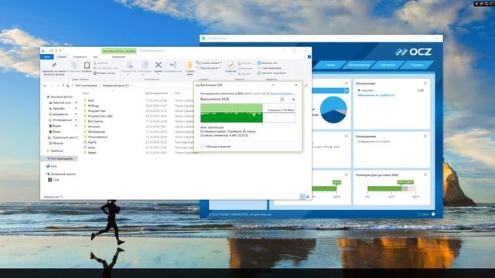
Task: Click destination Local Disk link in copy dialog
Action: click(282, 93)
